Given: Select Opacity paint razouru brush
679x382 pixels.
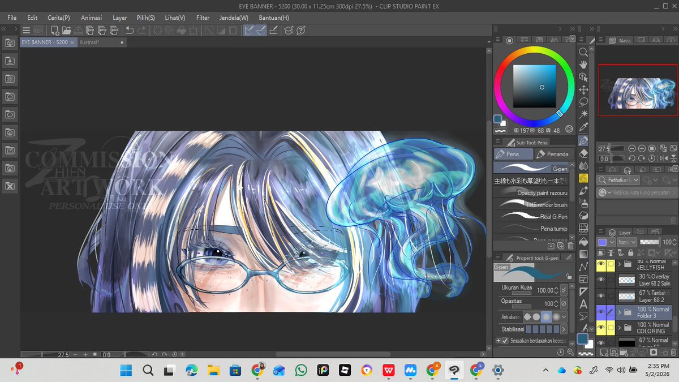Looking at the screenshot, I should point(531,192).
